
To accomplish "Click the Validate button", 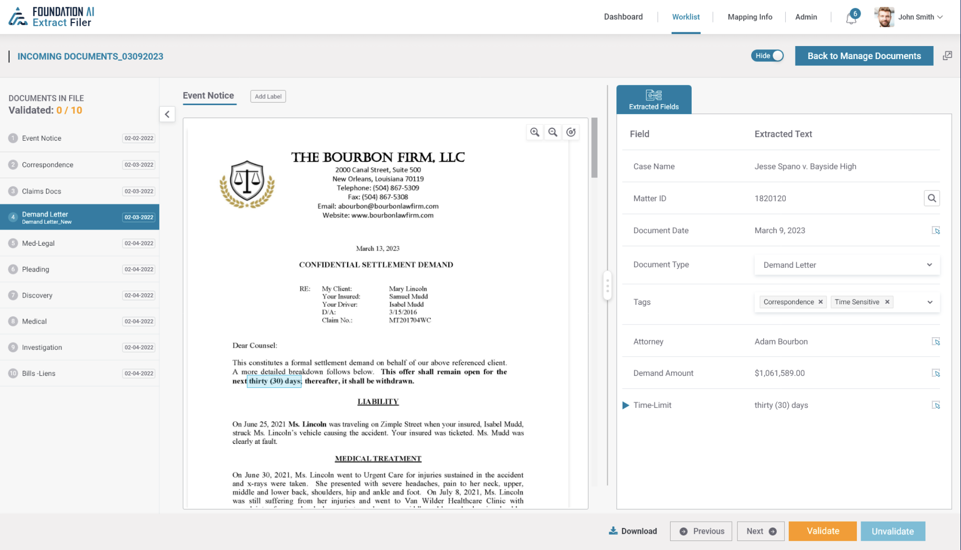I will point(822,531).
